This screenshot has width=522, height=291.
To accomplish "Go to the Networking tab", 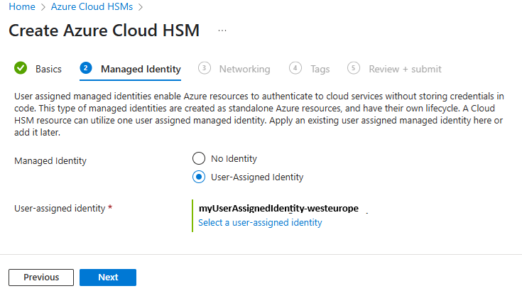I will 244,69.
